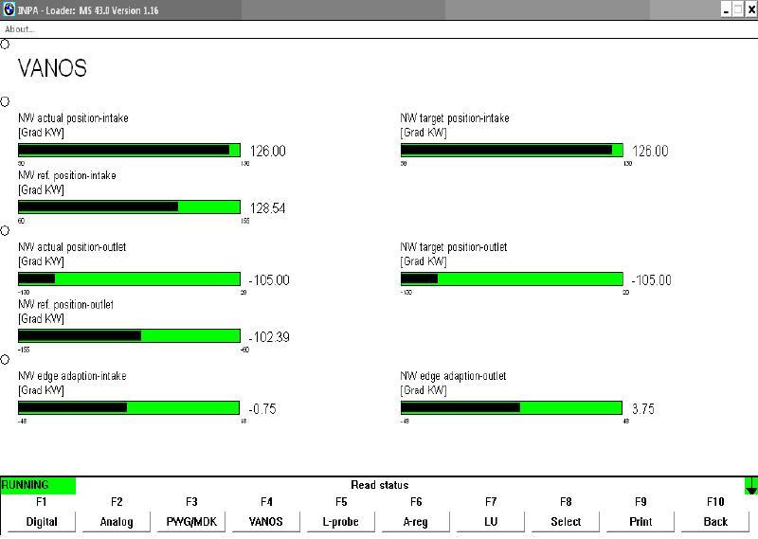Select the VANOS function button
The height and width of the screenshot is (539, 758).
pos(266,521)
